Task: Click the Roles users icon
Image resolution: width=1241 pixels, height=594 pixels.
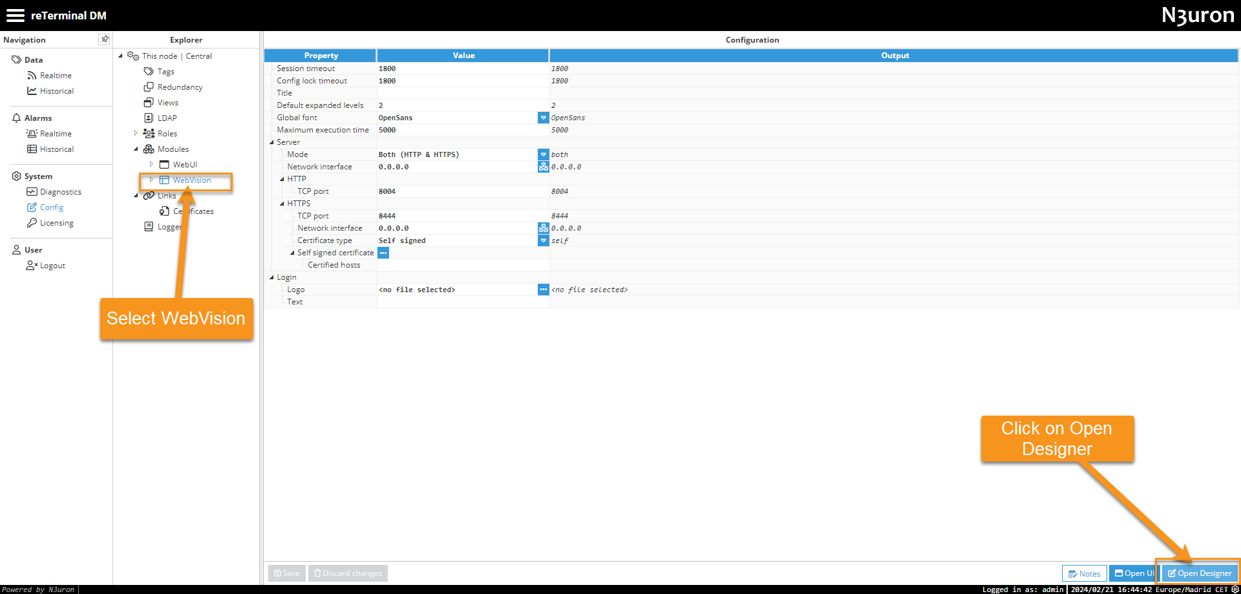Action: pyautogui.click(x=149, y=133)
